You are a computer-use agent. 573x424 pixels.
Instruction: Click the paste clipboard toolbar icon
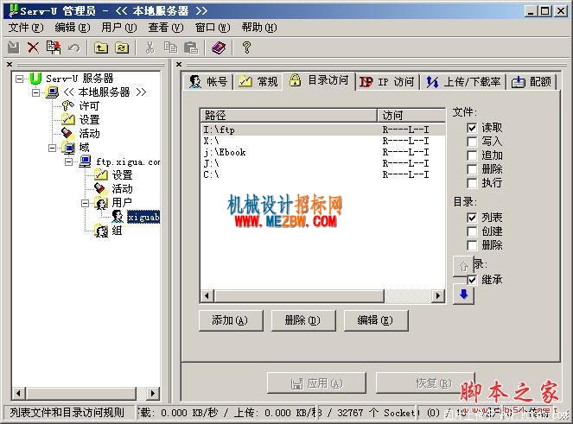(x=191, y=47)
